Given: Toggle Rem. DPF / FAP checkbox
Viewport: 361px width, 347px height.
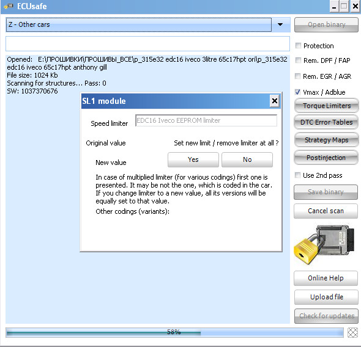Looking at the screenshot, I should pyautogui.click(x=298, y=60).
